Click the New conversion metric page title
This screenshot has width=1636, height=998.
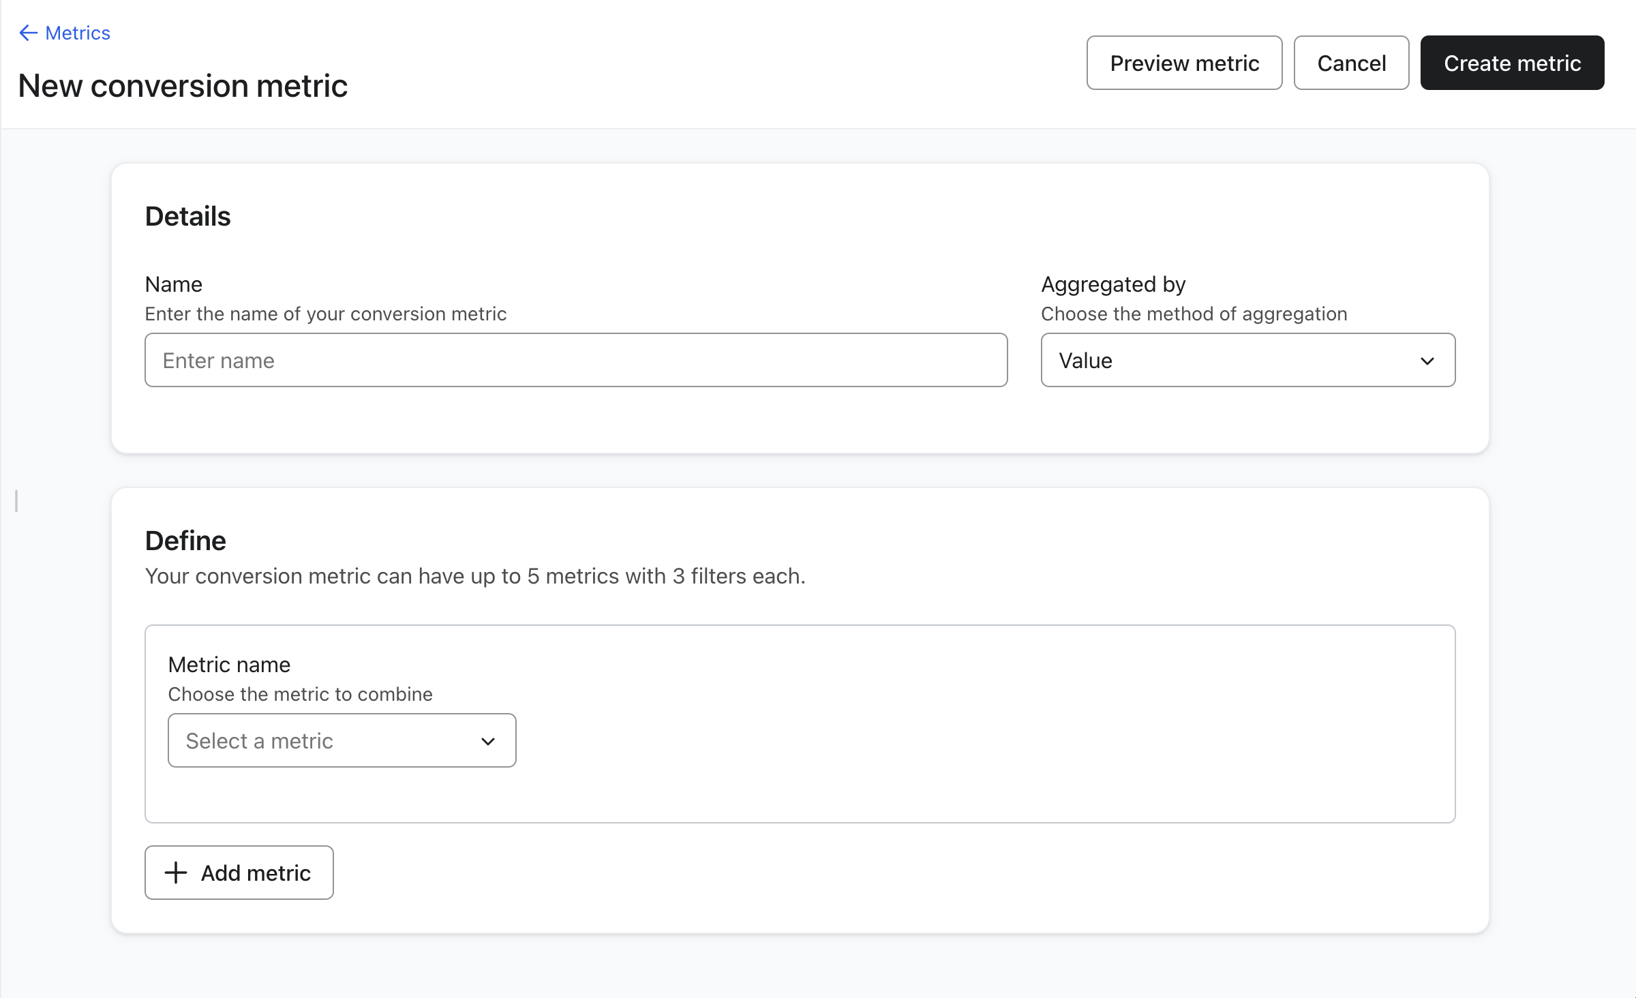coord(183,86)
